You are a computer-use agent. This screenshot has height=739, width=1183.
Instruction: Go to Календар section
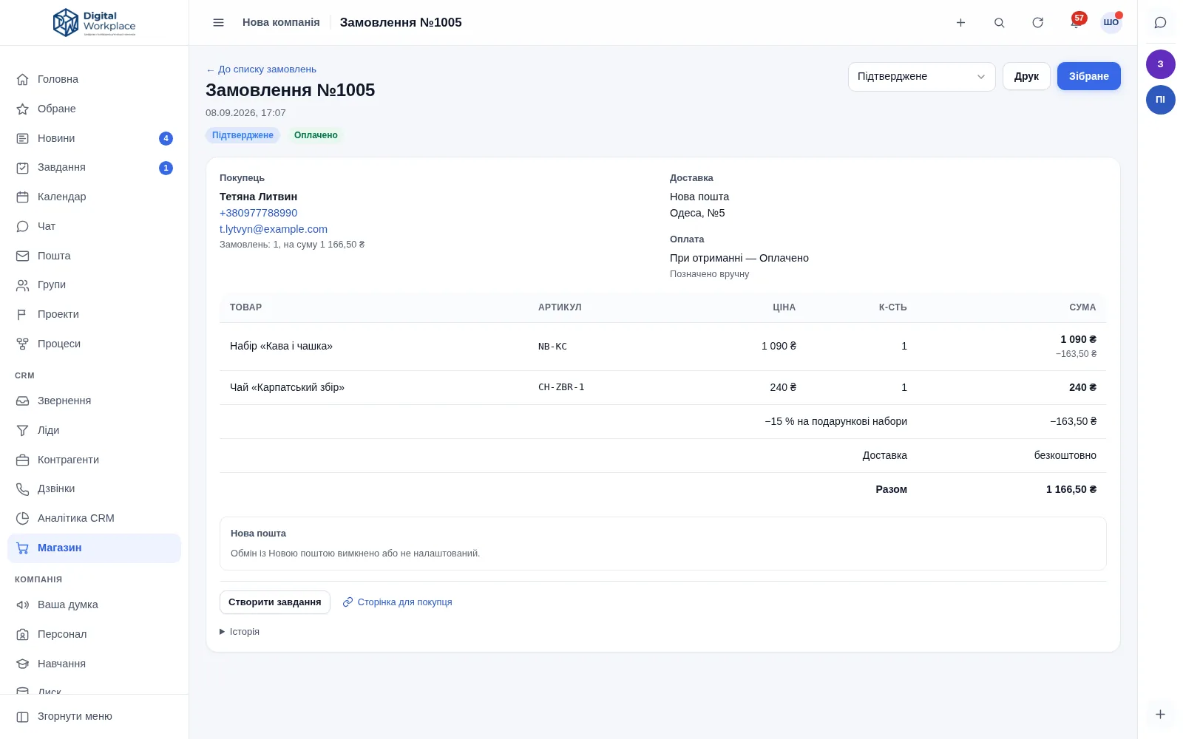pyautogui.click(x=94, y=197)
